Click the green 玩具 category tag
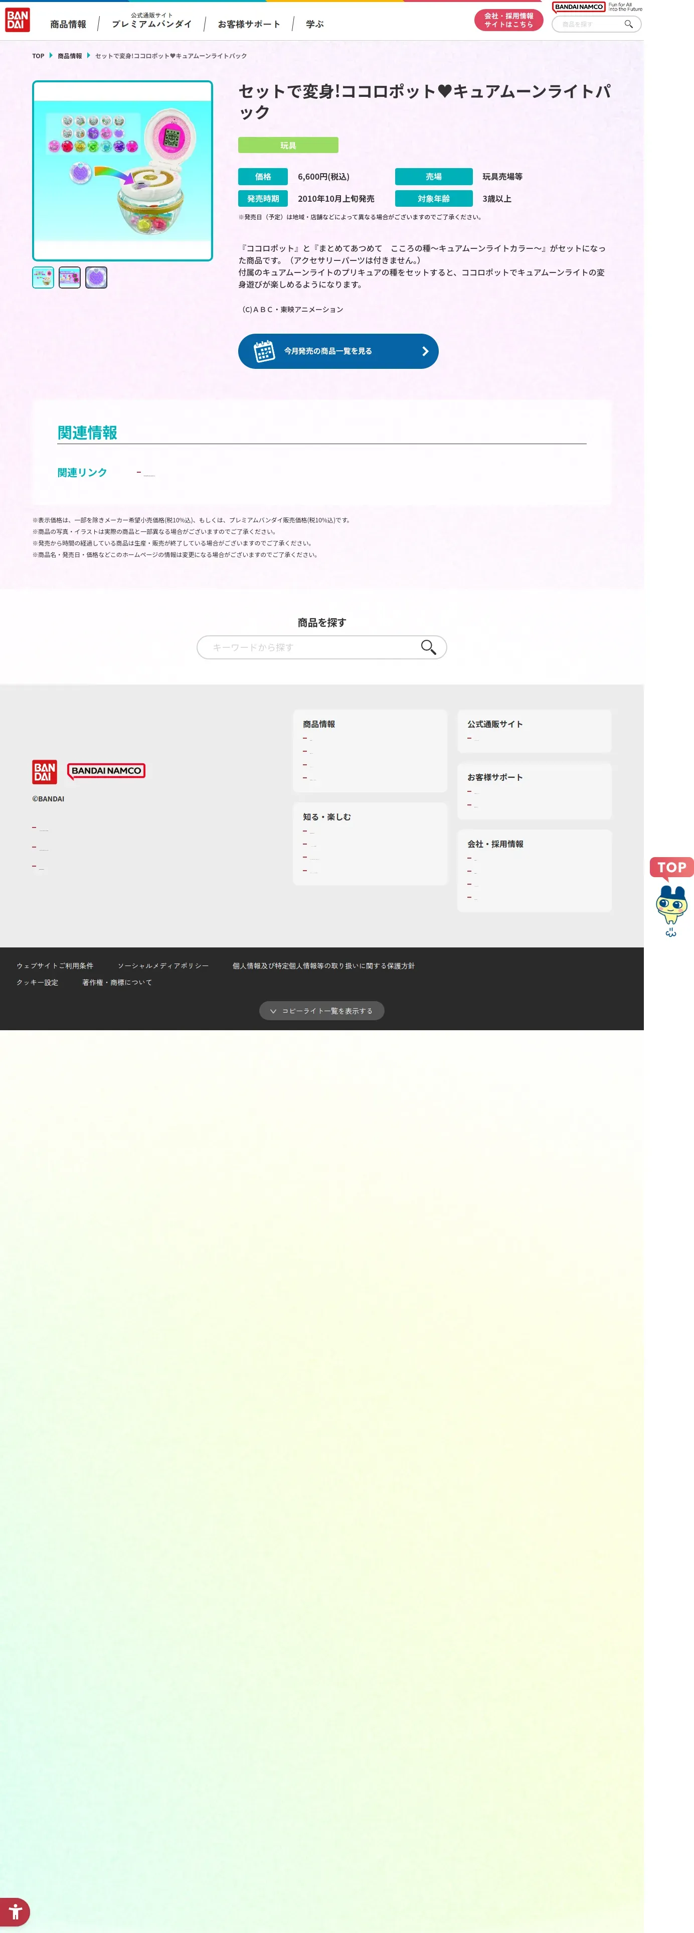The width and height of the screenshot is (694, 1933). [x=288, y=146]
